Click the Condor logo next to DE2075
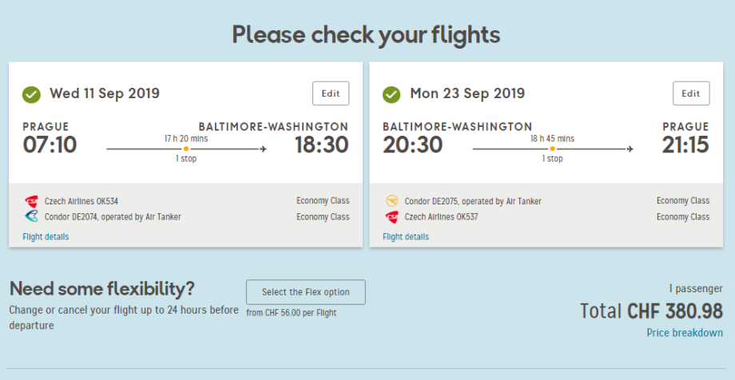735x380 pixels. (391, 201)
